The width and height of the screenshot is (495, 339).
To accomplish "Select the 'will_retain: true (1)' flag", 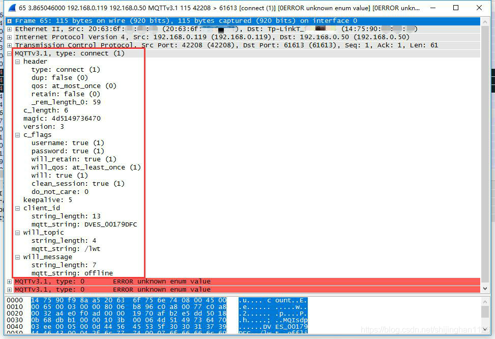I will 74,159.
